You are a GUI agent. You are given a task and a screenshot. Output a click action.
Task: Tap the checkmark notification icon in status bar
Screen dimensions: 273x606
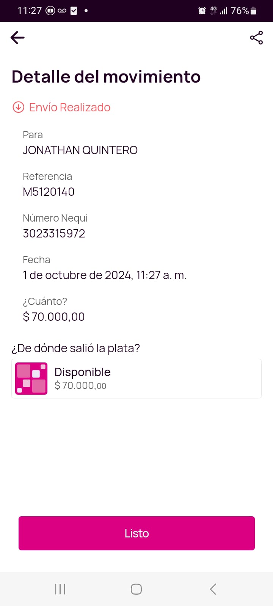[x=74, y=11]
